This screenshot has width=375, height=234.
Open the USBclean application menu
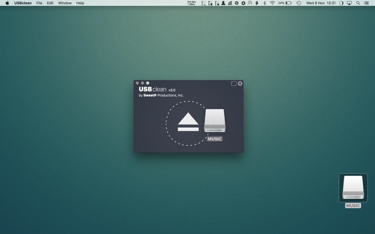point(23,3)
